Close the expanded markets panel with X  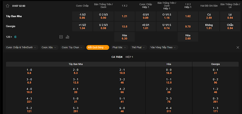pos(238,48)
